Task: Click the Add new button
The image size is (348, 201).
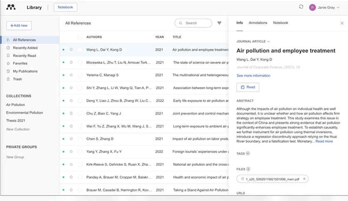Action: coord(19,25)
